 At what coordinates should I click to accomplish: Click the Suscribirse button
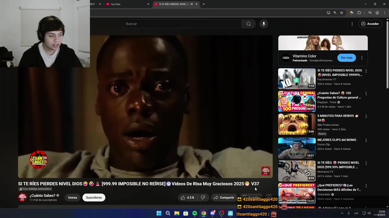pyautogui.click(x=94, y=197)
